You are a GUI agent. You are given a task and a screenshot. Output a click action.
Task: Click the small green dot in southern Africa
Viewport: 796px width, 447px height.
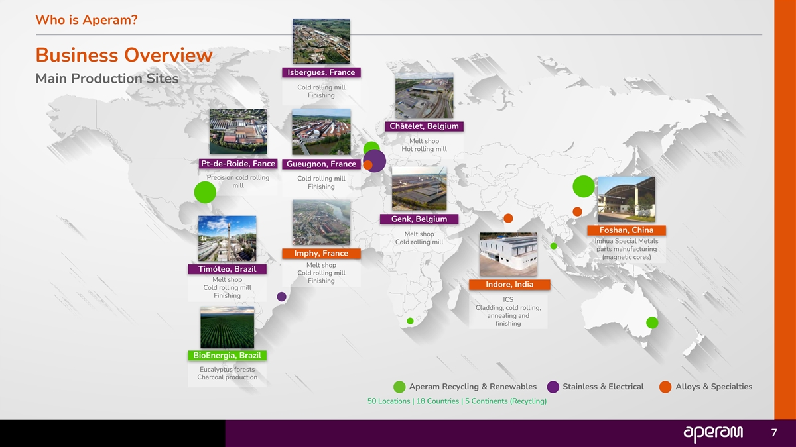pos(410,321)
